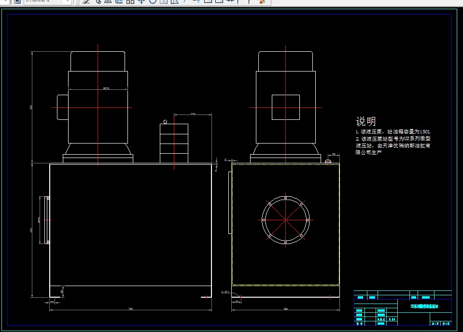Image resolution: width=463 pixels, height=332 pixels.
Task: Select the Array tool
Action: coord(130,1)
